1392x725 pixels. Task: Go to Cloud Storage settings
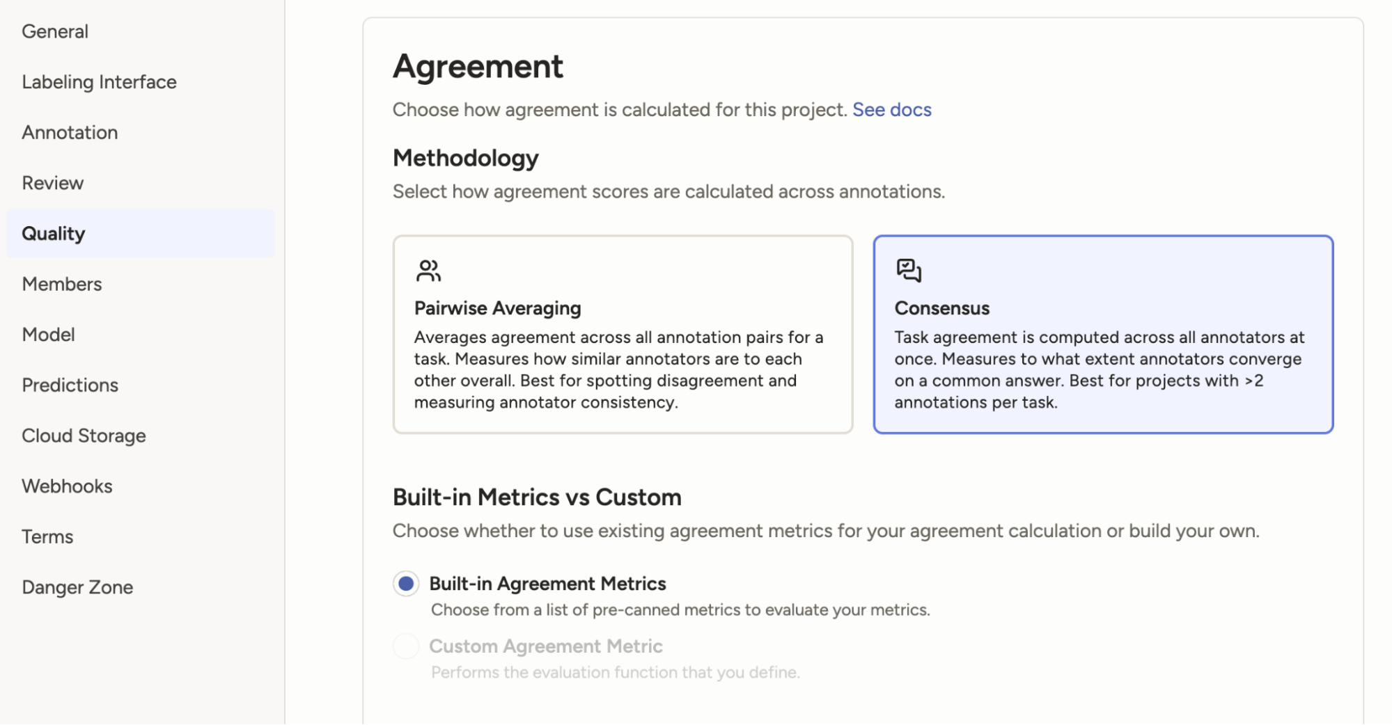84,436
